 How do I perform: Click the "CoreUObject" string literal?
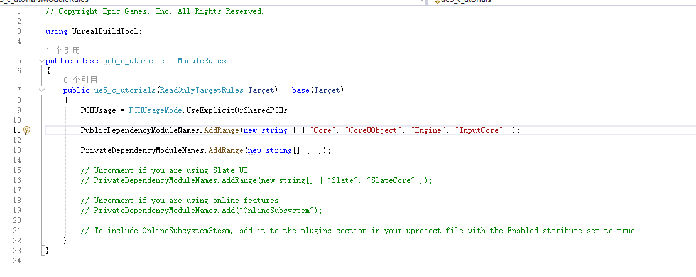374,130
